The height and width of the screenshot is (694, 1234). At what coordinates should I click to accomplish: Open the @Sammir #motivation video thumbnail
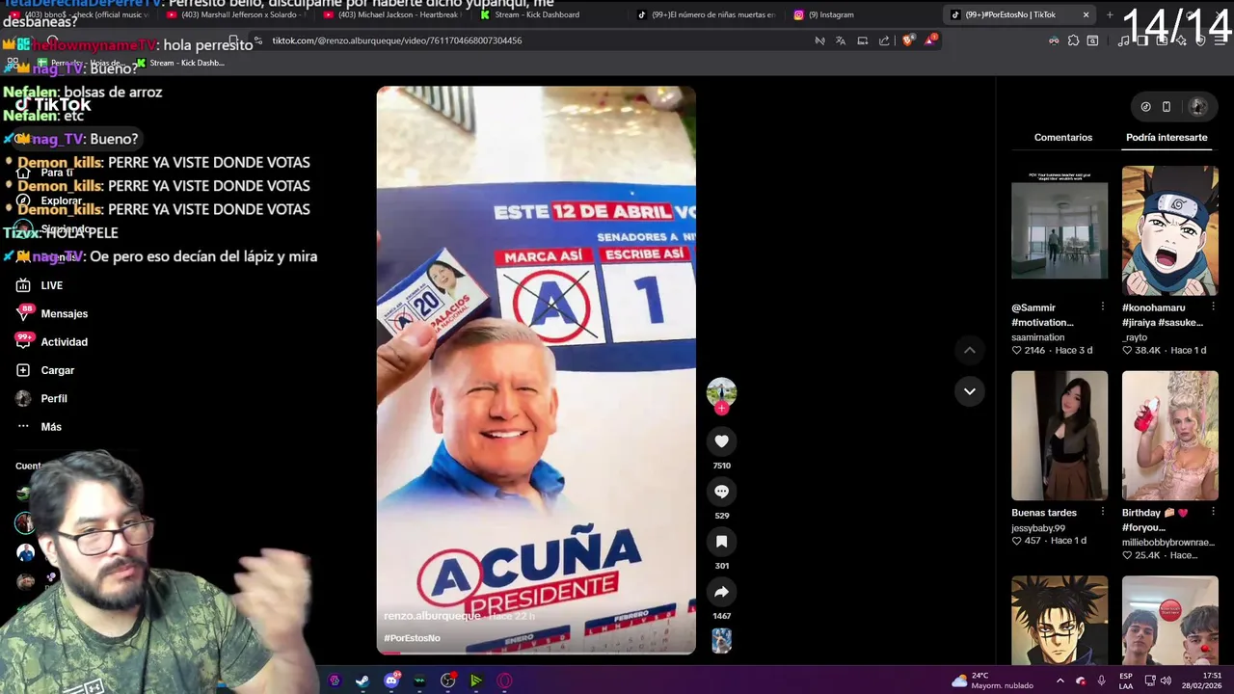pos(1060,230)
